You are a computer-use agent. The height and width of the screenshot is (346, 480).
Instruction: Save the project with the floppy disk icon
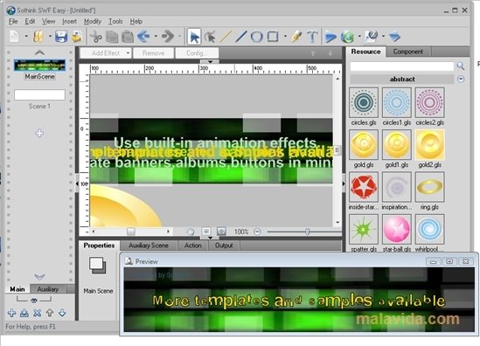pos(61,37)
